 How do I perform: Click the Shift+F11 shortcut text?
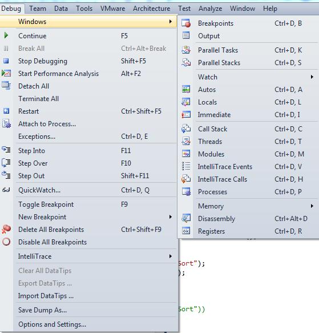coord(135,175)
